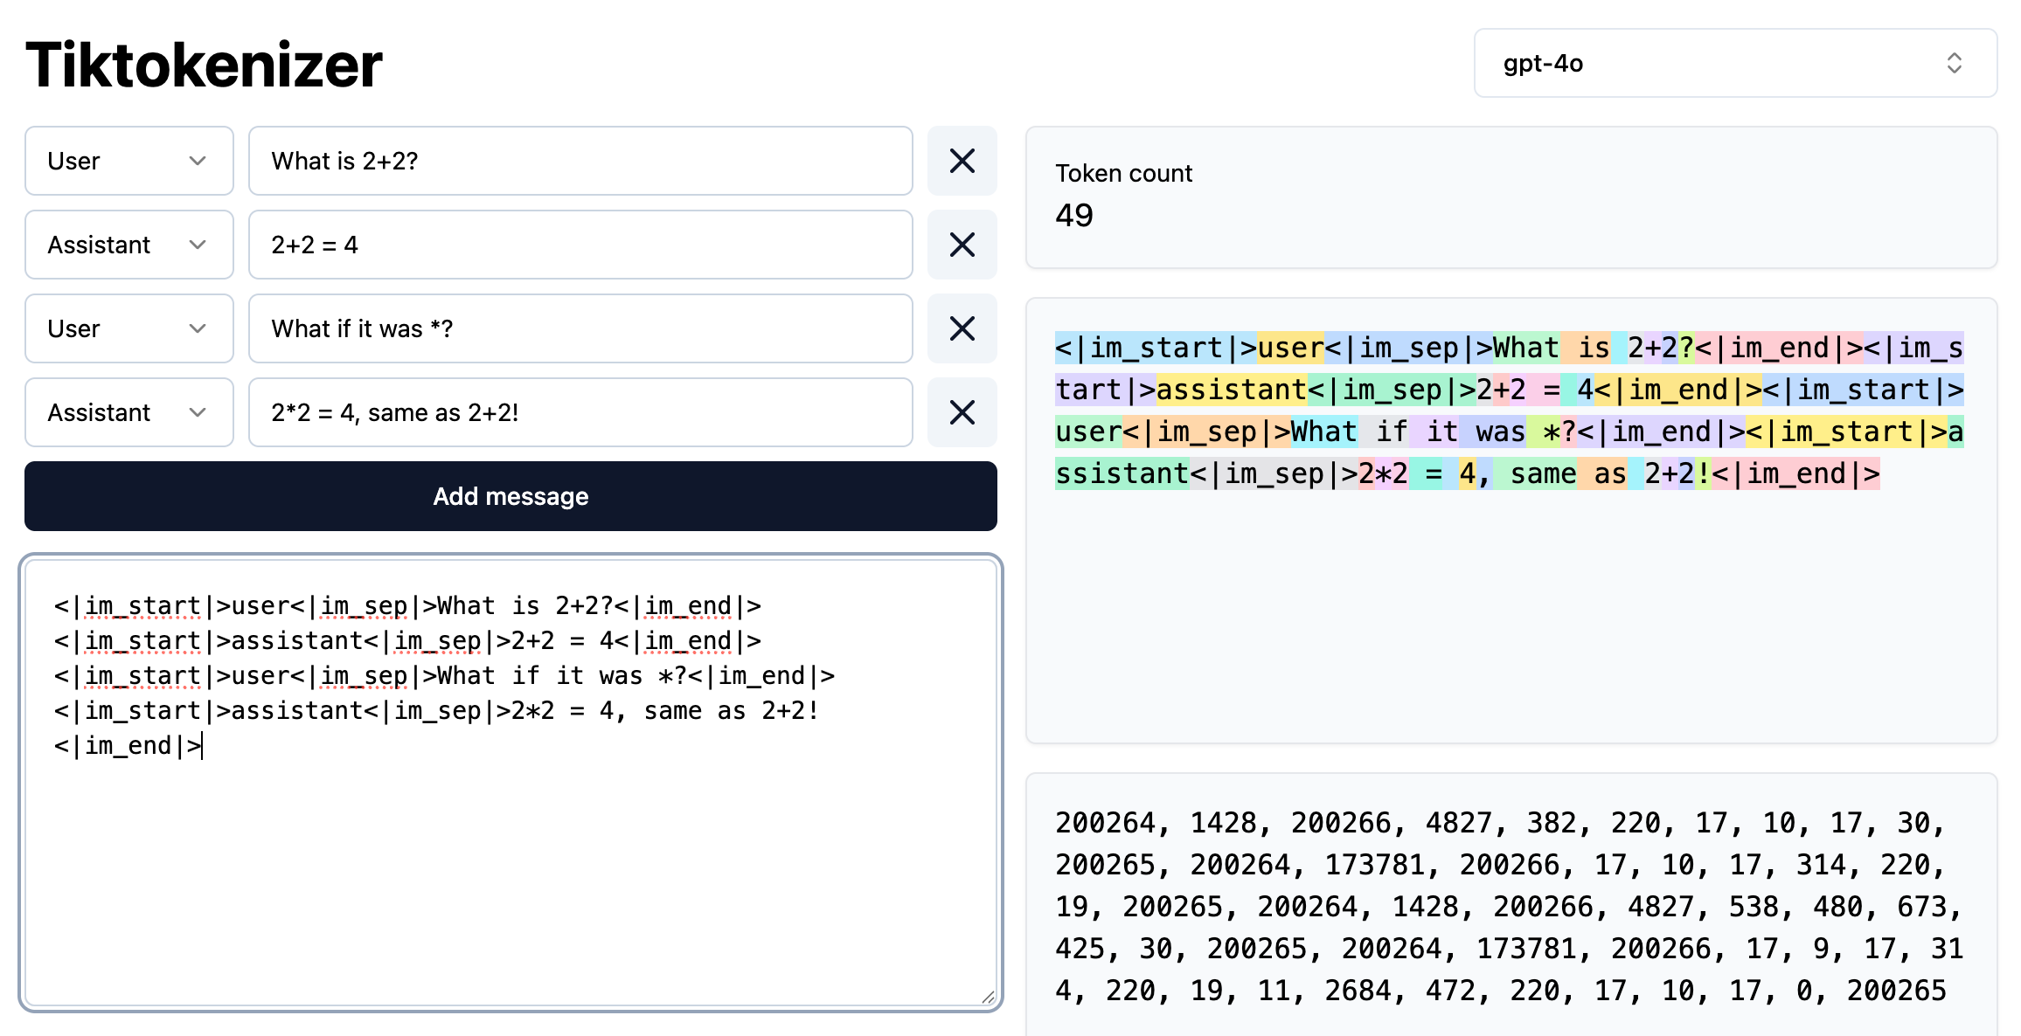2021x1036 pixels.
Task: Delete the '2*2 = 4, same as 2+2!' message
Action: (962, 412)
